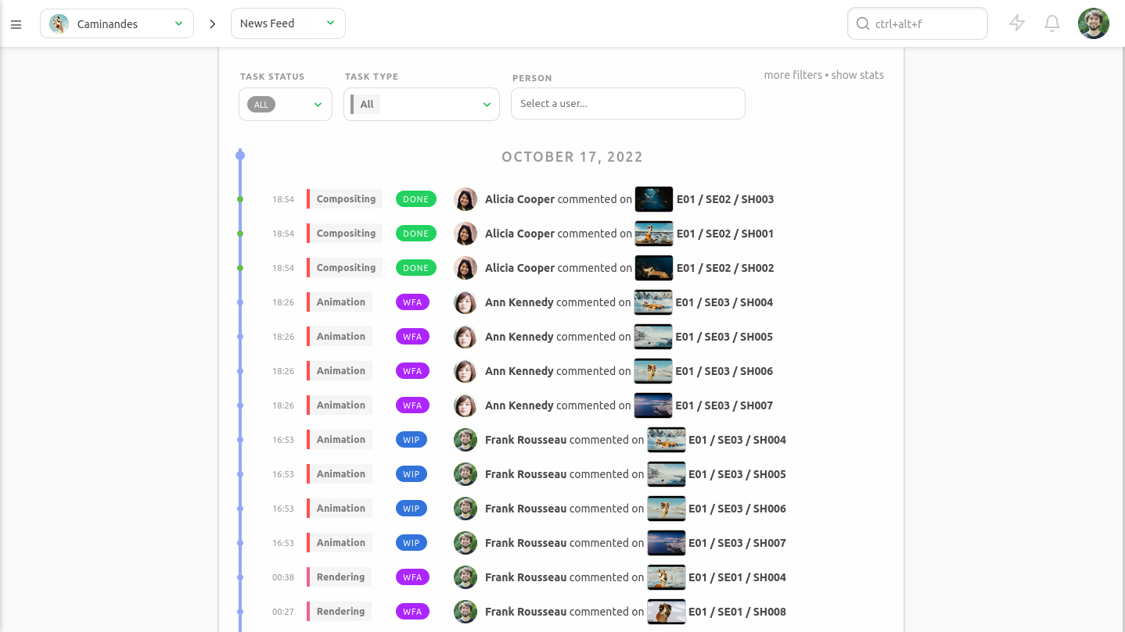Open the E01 / SE01 / SH008 entry
Viewport: 1125px width, 632px height.
click(x=737, y=612)
